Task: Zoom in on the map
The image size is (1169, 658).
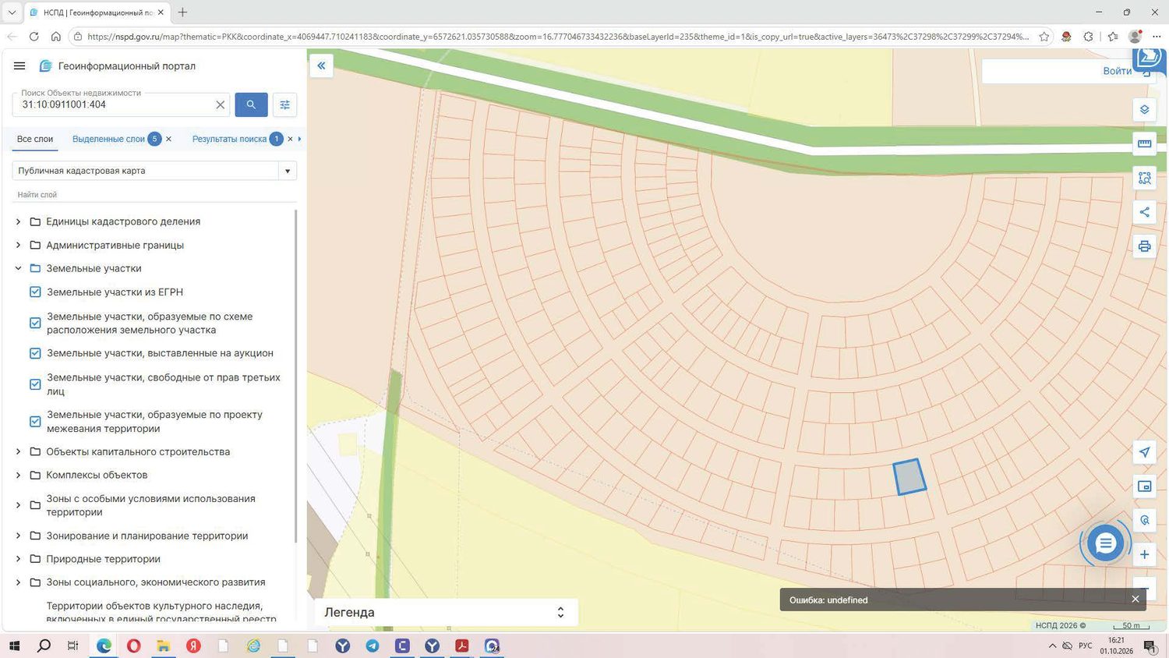Action: 1144,554
